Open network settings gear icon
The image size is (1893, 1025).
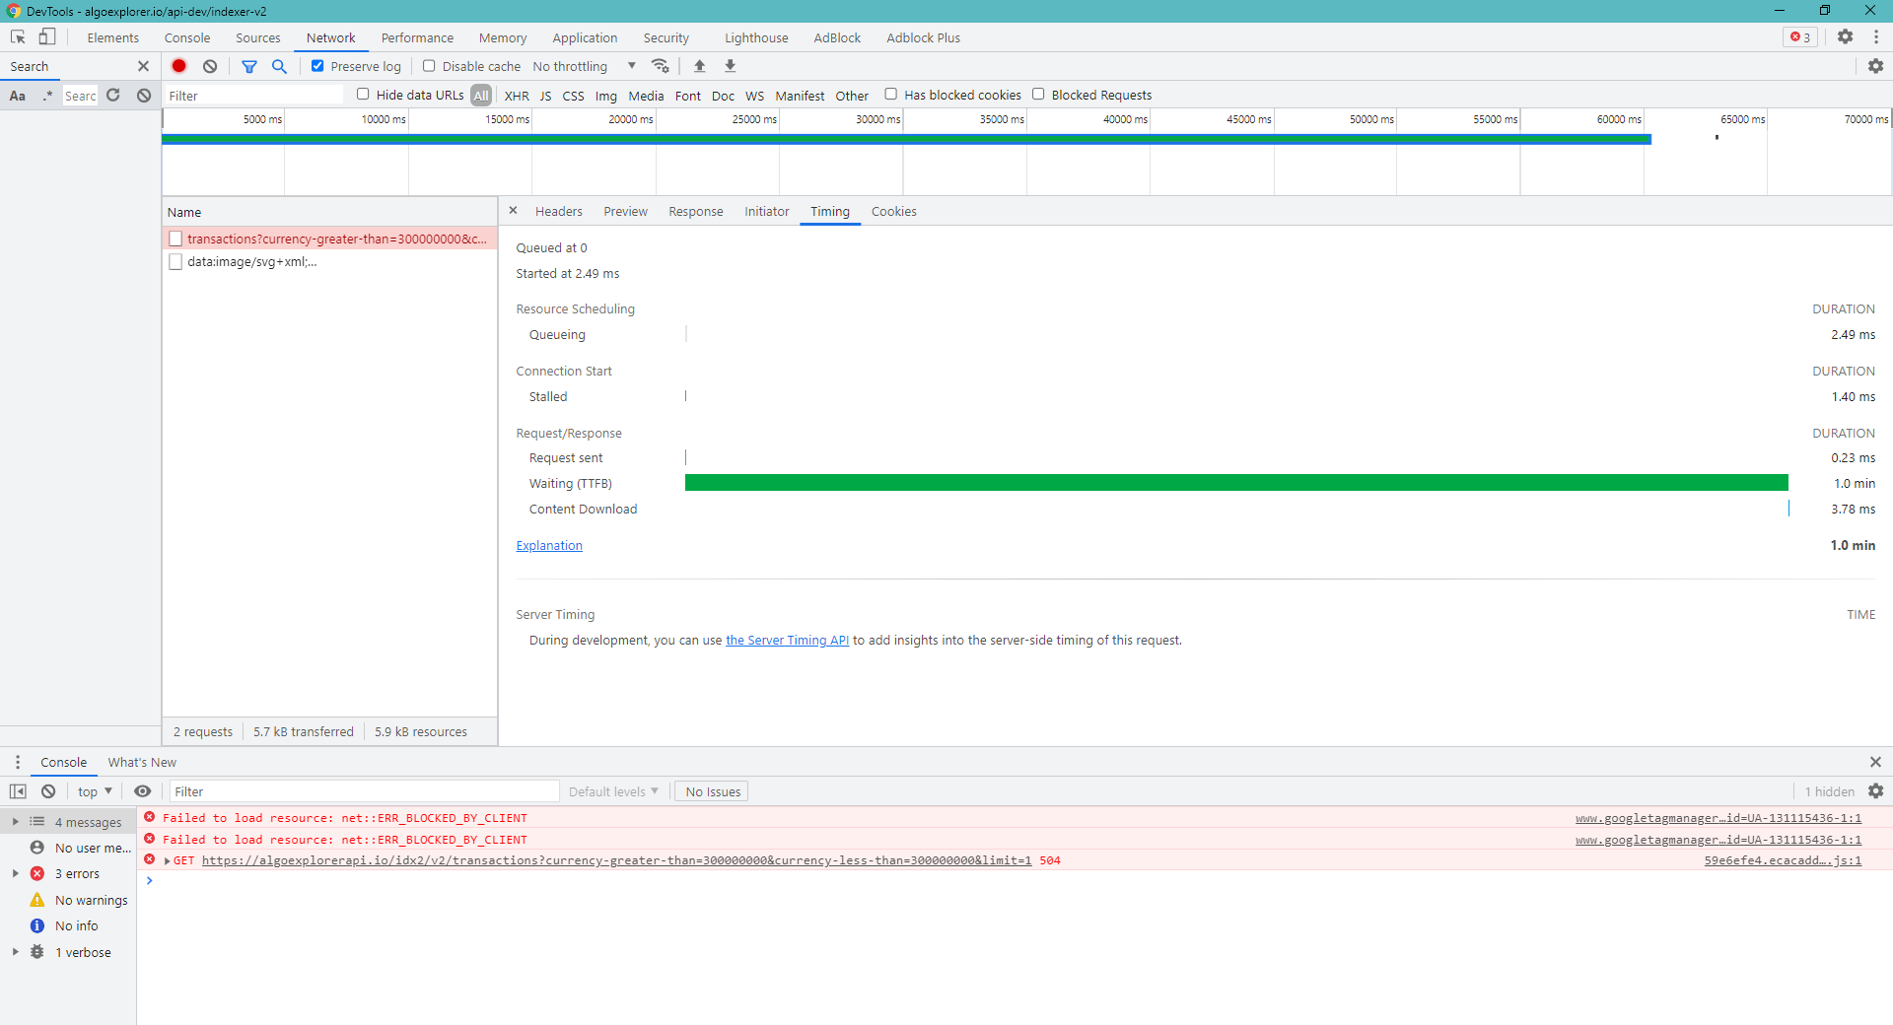[x=1875, y=66]
